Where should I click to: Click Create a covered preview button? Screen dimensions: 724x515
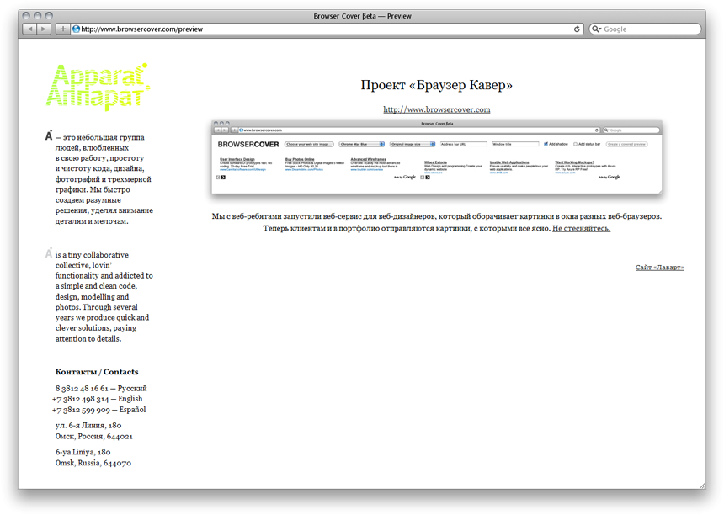(626, 144)
